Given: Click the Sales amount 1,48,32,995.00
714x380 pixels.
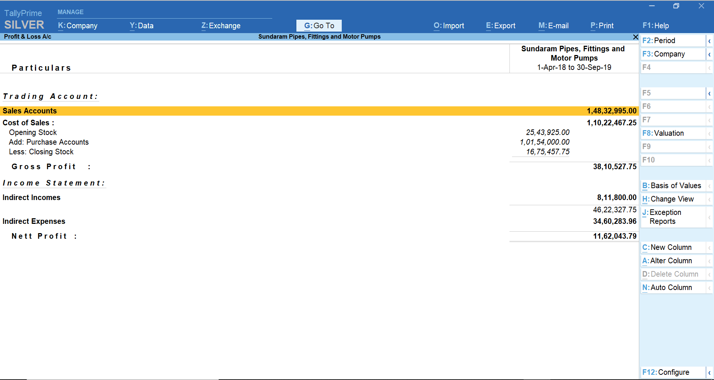Looking at the screenshot, I should [x=612, y=111].
